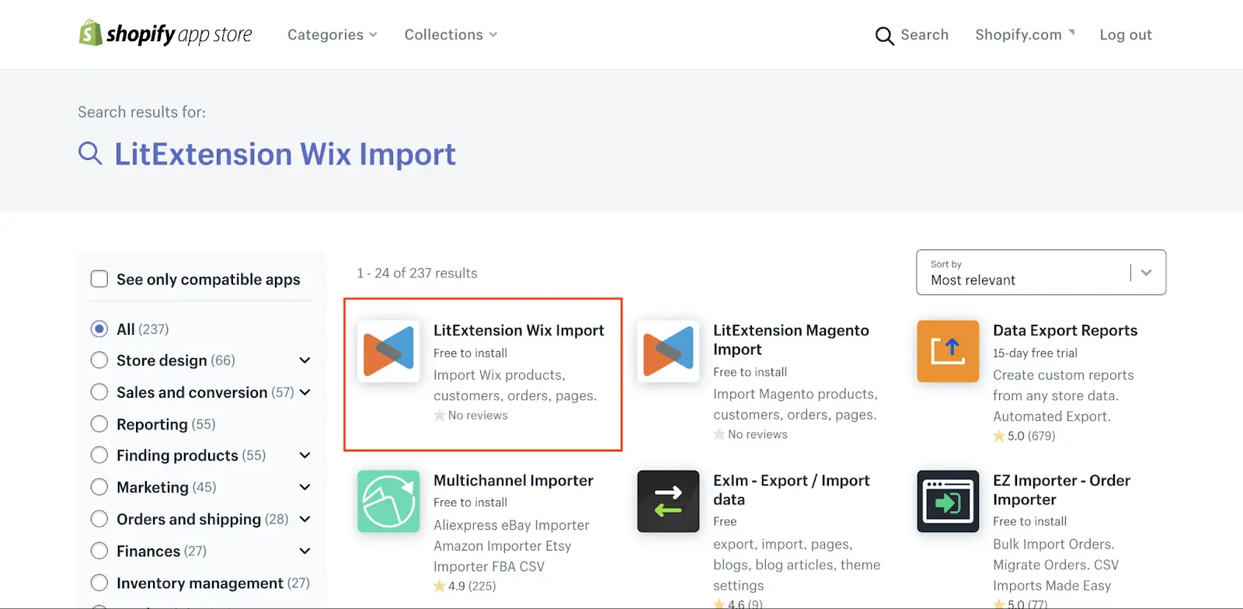Select the Marketing radio button

pos(99,487)
